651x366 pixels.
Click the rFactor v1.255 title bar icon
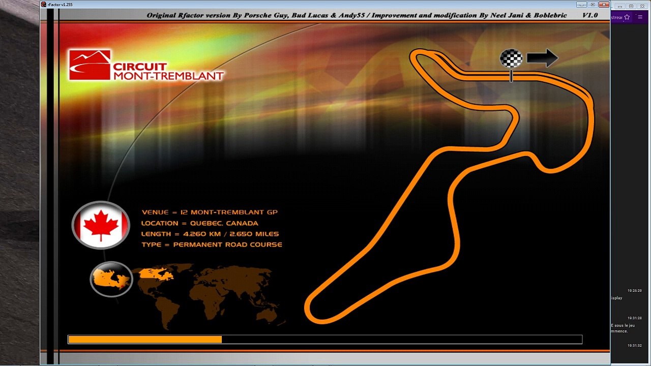pyautogui.click(x=44, y=4)
